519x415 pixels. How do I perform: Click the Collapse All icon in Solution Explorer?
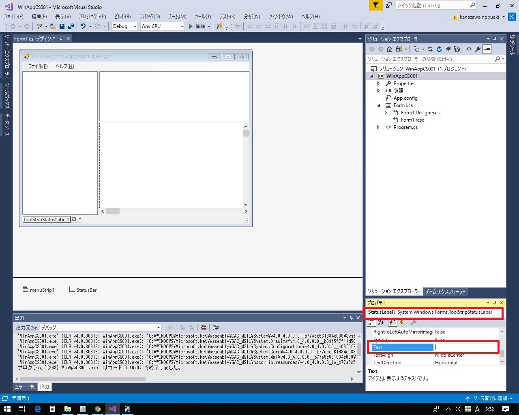point(448,49)
